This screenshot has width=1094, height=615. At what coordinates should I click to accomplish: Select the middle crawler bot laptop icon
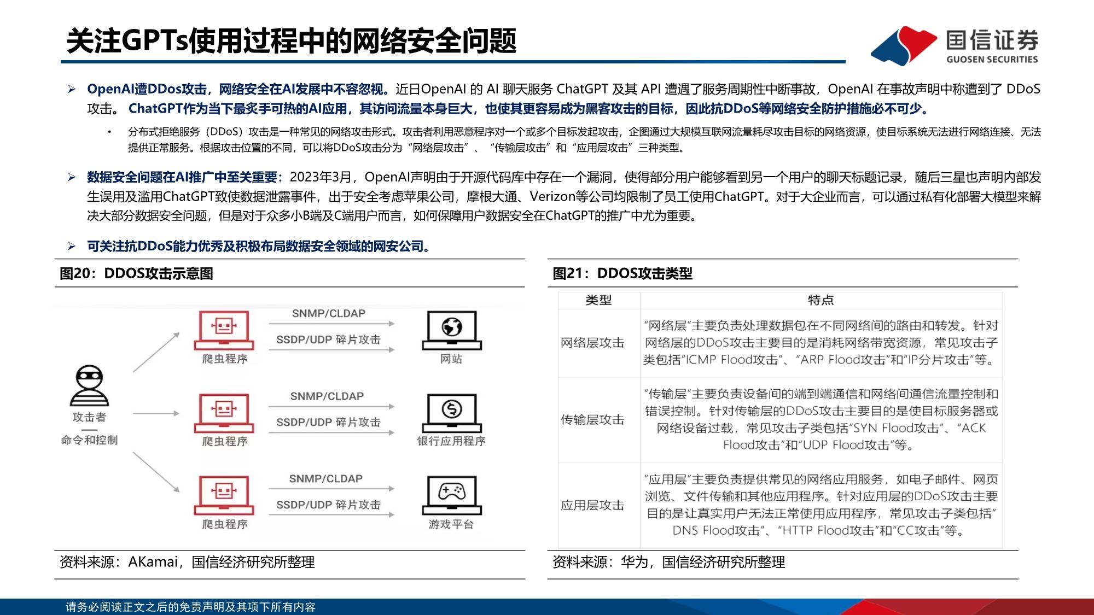coord(224,413)
